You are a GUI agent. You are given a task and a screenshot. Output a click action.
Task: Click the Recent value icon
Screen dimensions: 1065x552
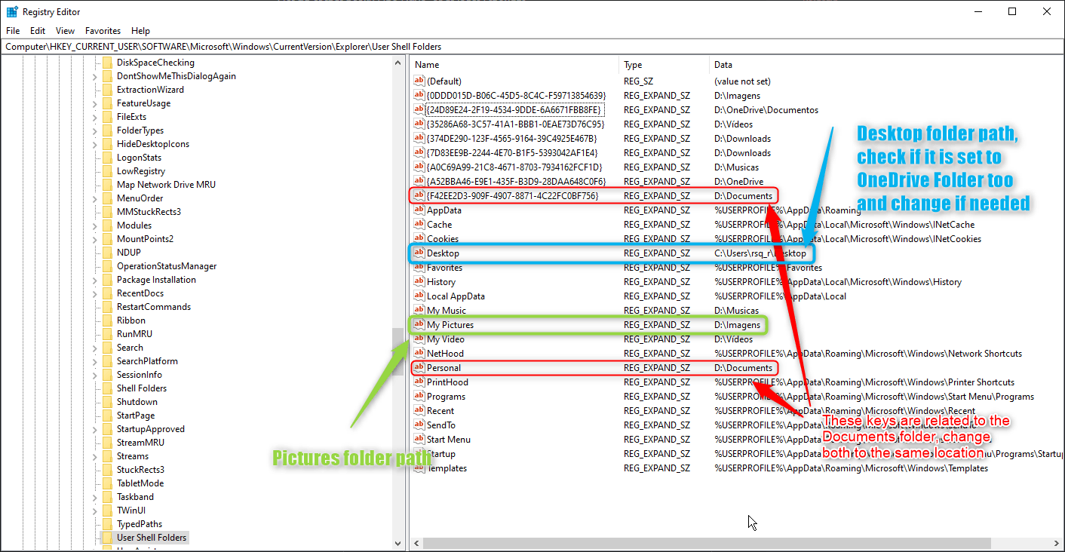click(419, 410)
